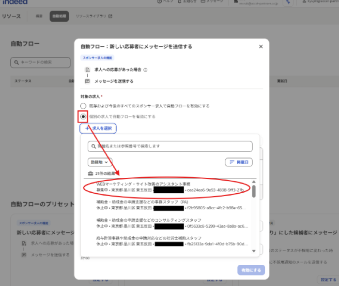Image resolution: width=339 pixels, height=286 pixels.
Task: Click the sparkle icon in top header
Action: click(288, 2)
